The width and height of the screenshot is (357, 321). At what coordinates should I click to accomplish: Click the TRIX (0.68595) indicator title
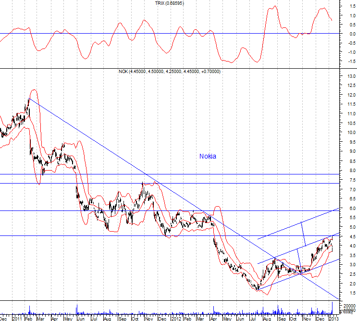tap(169, 3)
